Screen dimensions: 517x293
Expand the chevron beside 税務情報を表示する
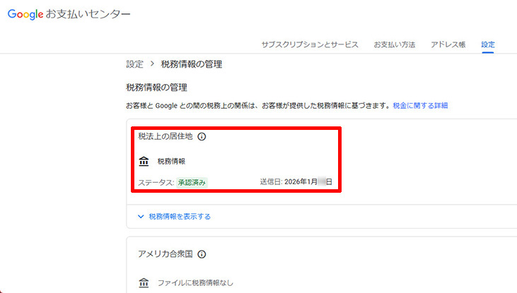pyautogui.click(x=140, y=216)
